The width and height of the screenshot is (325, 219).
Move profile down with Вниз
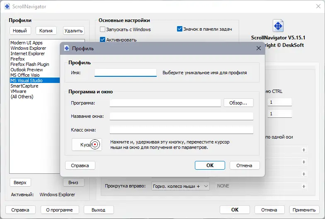click(73, 182)
